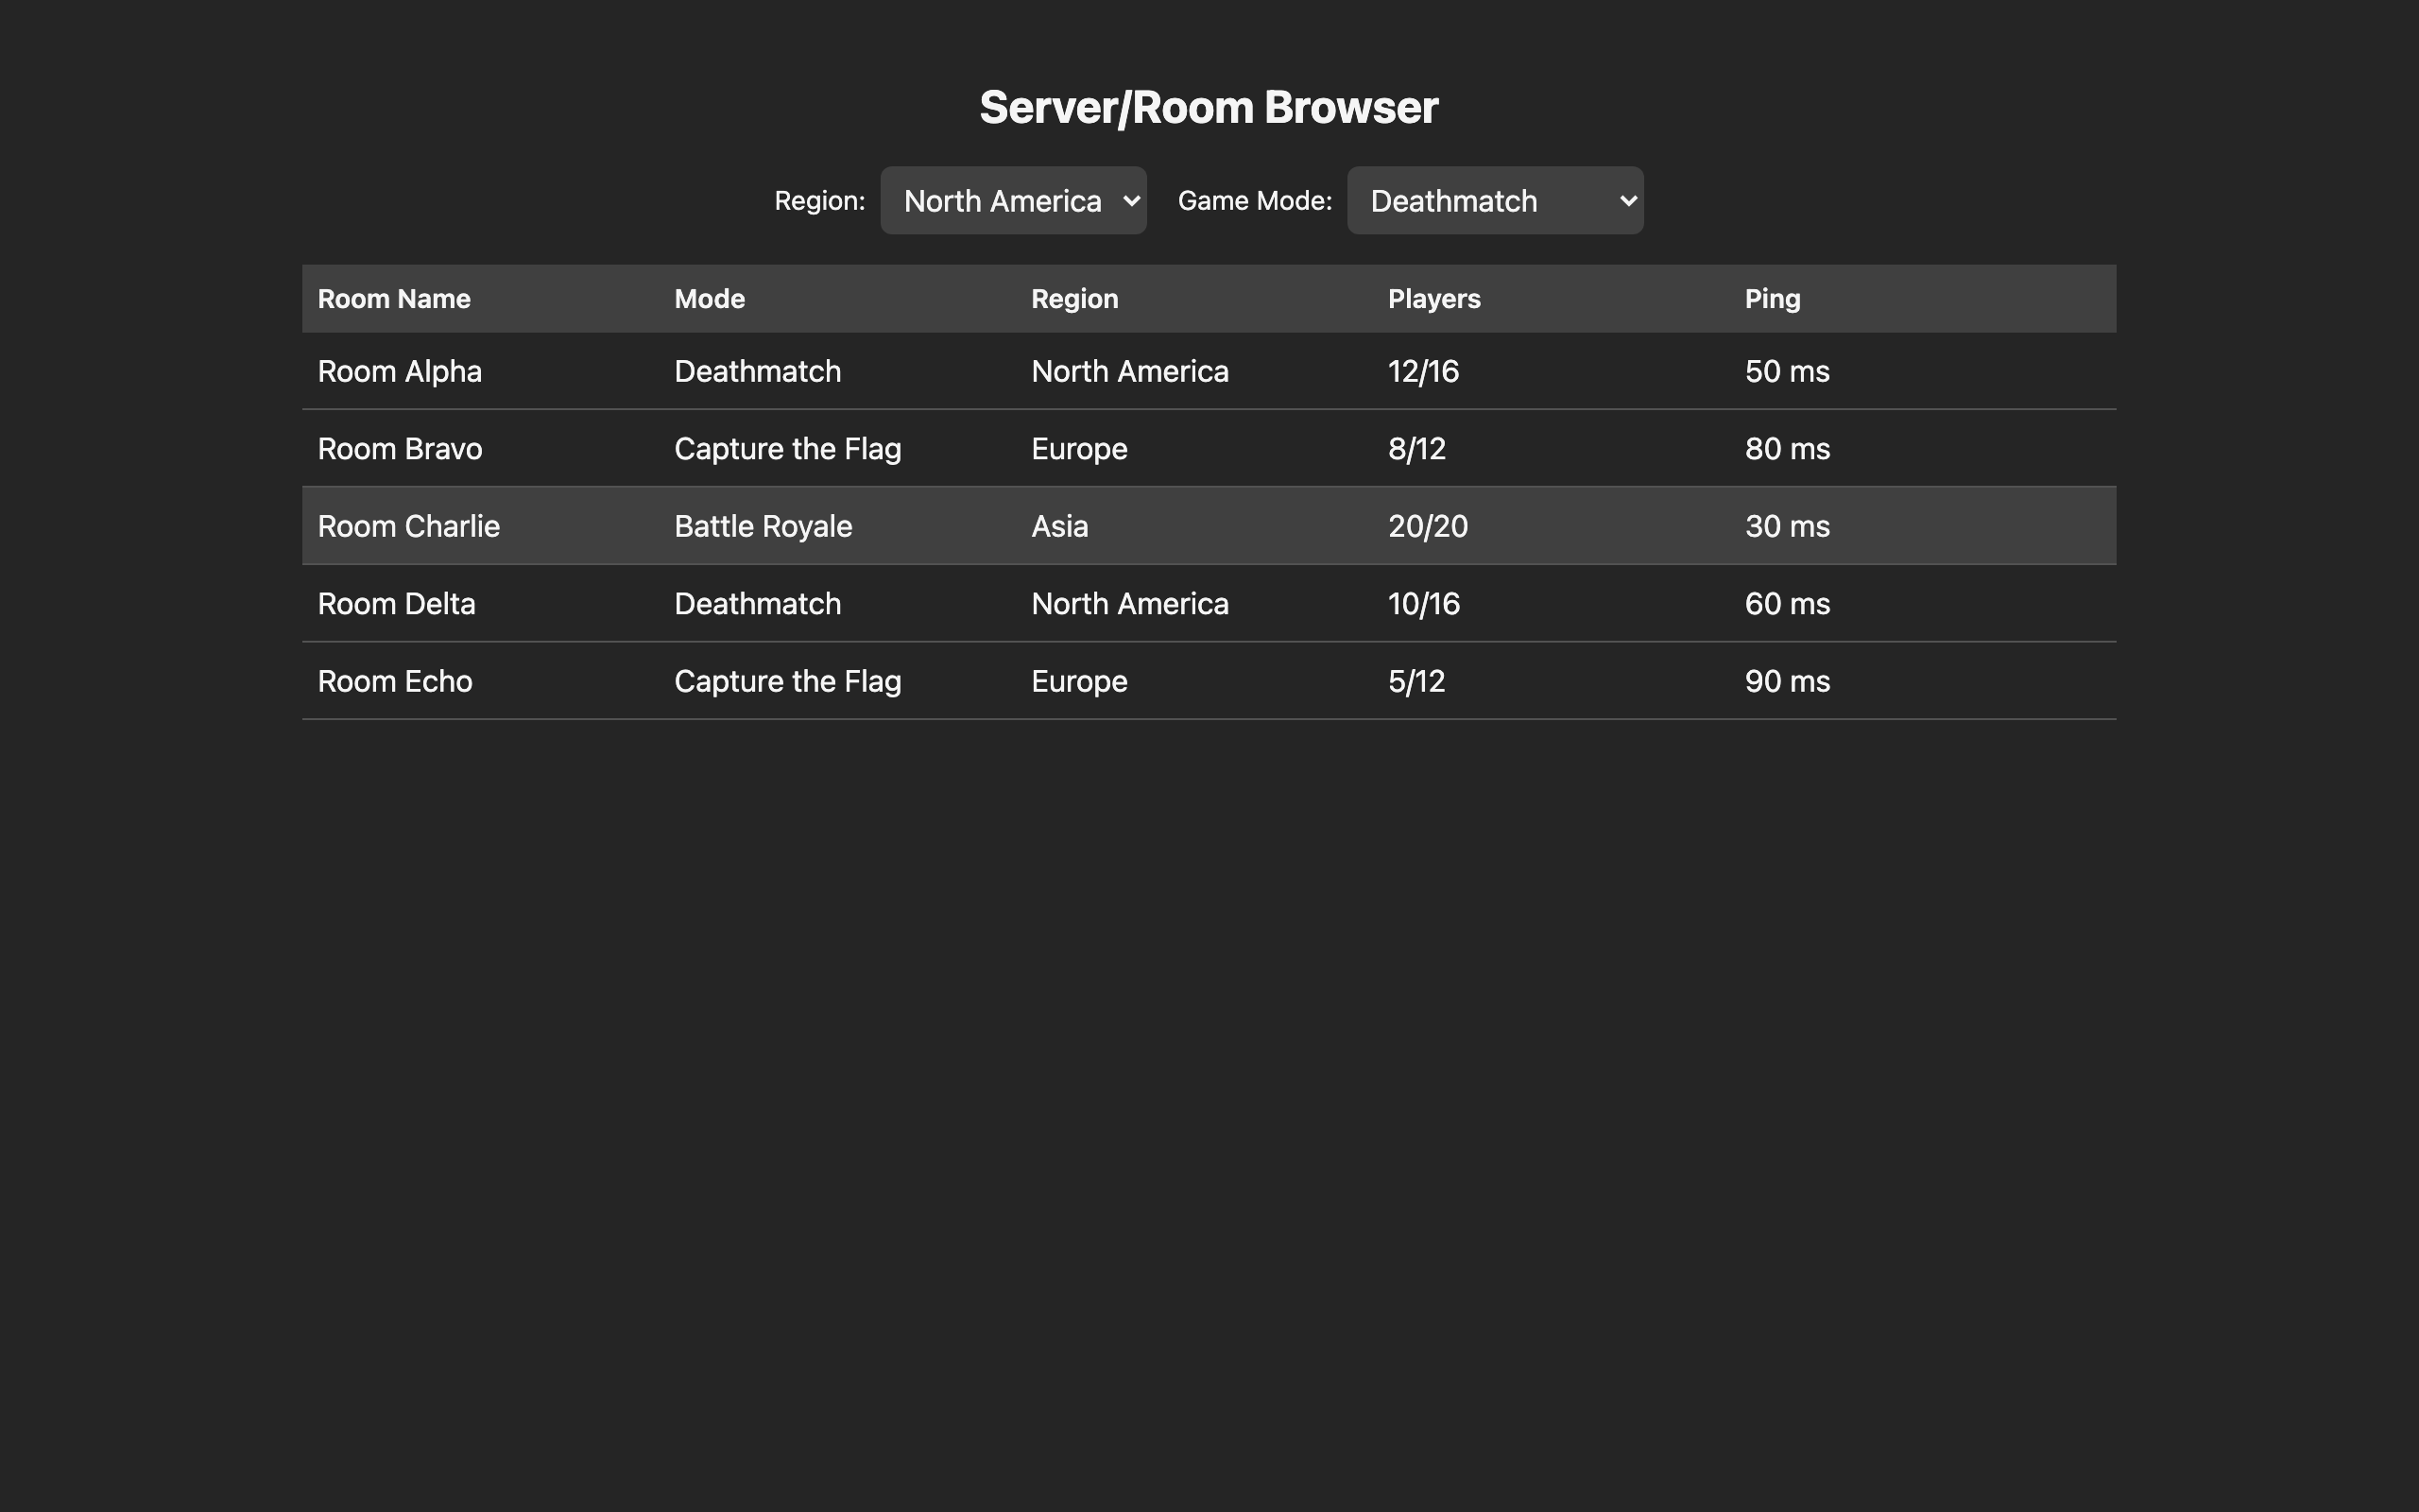The height and width of the screenshot is (1512, 2419).
Task: Click the 30 ms ping value
Action: pyautogui.click(x=1787, y=527)
